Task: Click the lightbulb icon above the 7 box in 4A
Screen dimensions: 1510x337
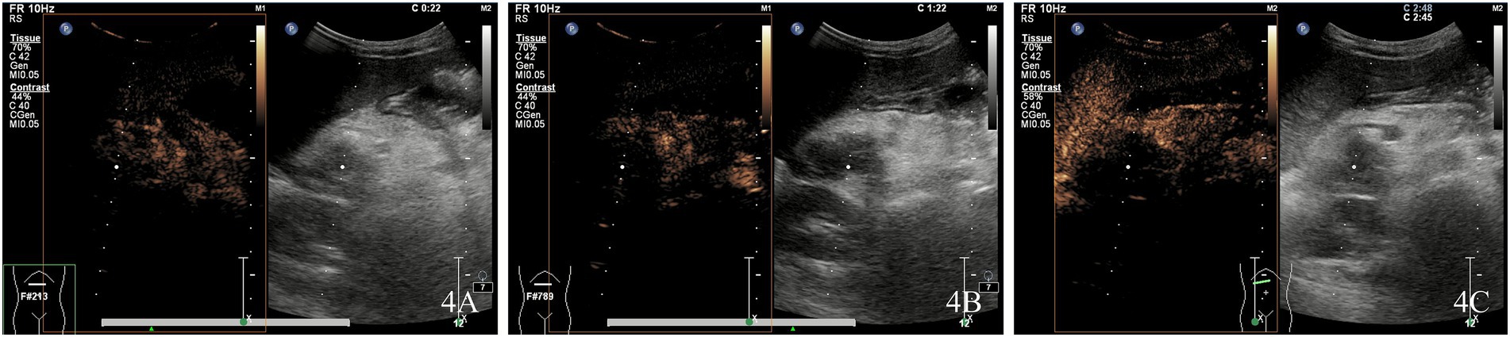Action: (x=482, y=274)
